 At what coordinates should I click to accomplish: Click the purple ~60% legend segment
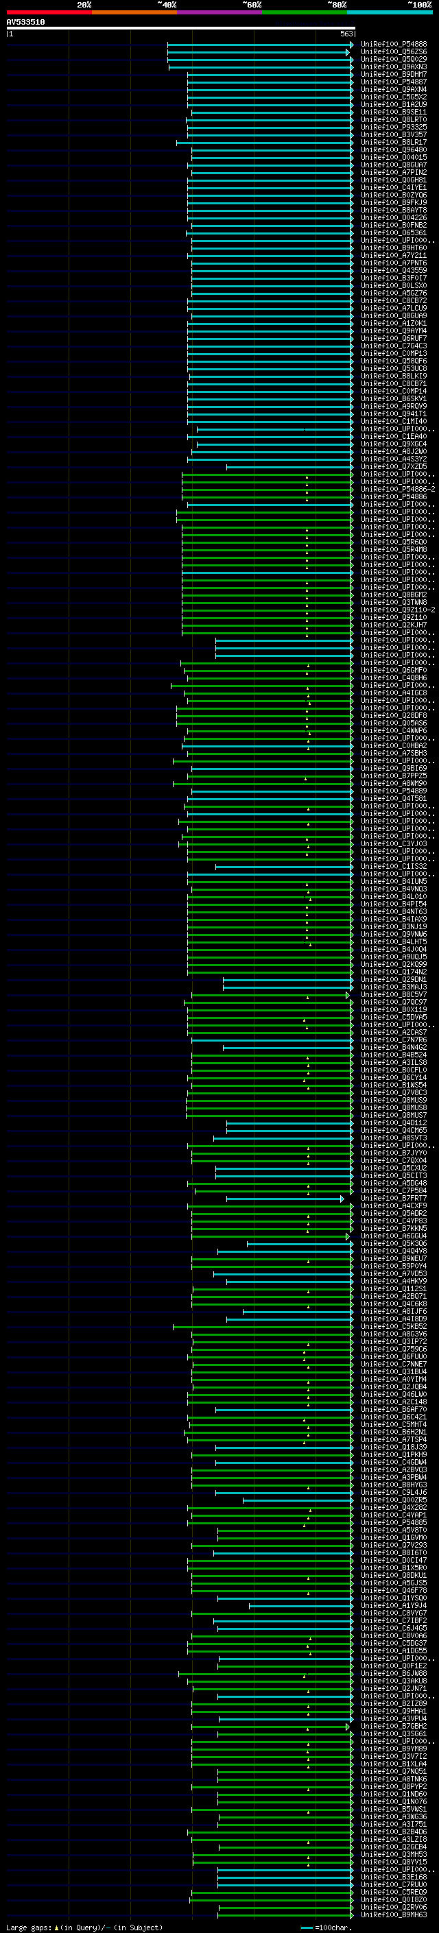(x=219, y=12)
